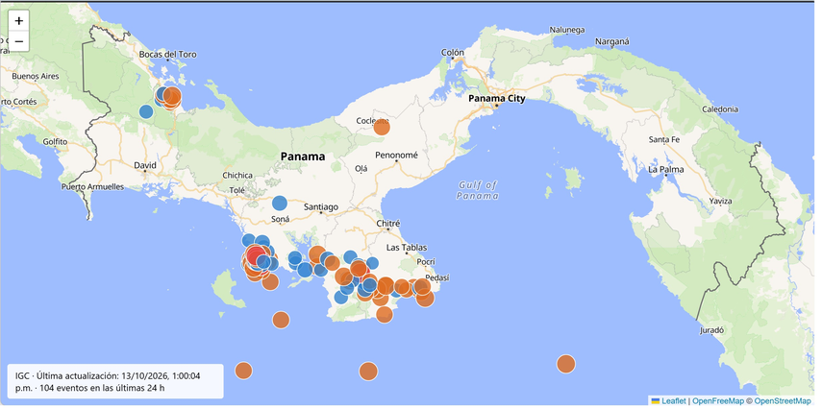Click the Panama City label on map

pos(496,98)
